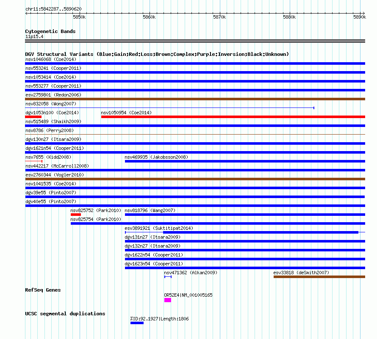The width and height of the screenshot is (377, 339).
Task: Click the nsv8786 (Perry2008) label
Action: (50, 130)
